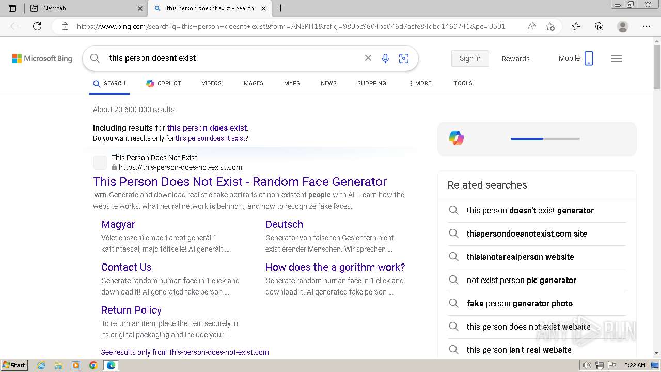
Task: Switch to IMAGES tab
Action: (253, 83)
